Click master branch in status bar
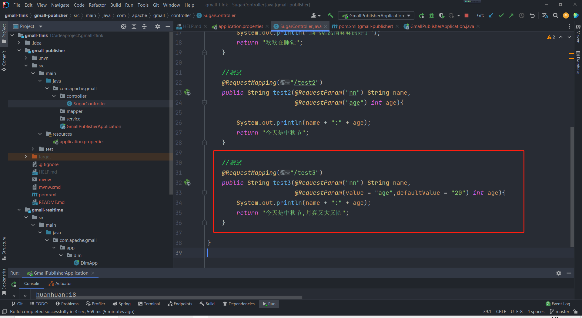The image size is (582, 318). [560, 312]
